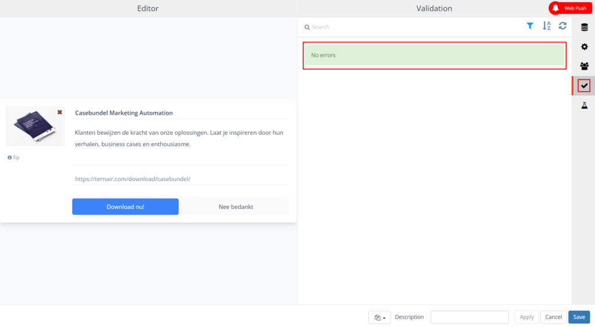Open the settings gear sidebar panel

(x=584, y=47)
